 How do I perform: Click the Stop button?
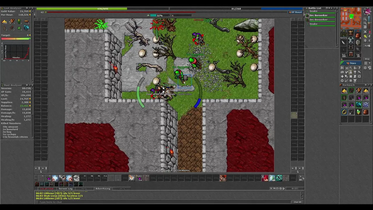[367, 59]
